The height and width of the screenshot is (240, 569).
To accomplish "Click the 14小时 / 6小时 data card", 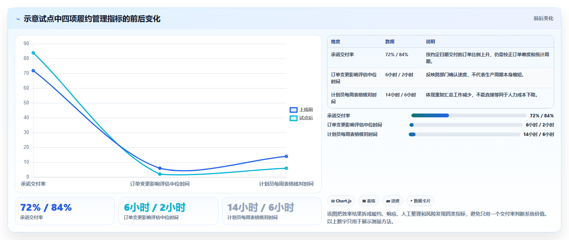I will click(x=272, y=211).
